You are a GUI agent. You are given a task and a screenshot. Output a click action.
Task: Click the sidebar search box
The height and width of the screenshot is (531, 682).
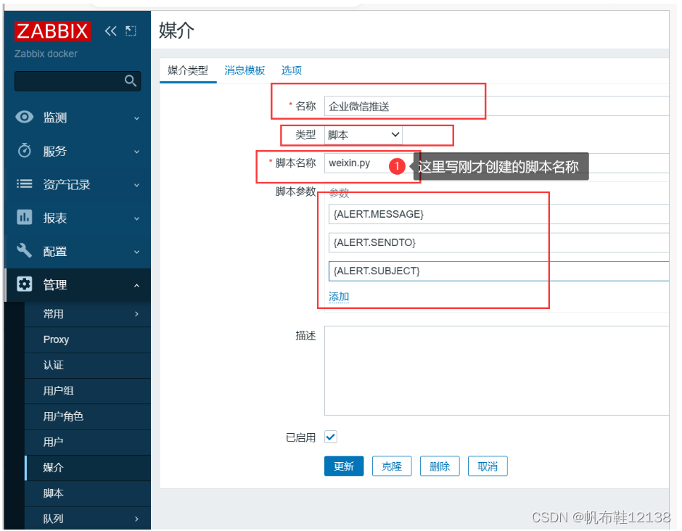coord(78,81)
